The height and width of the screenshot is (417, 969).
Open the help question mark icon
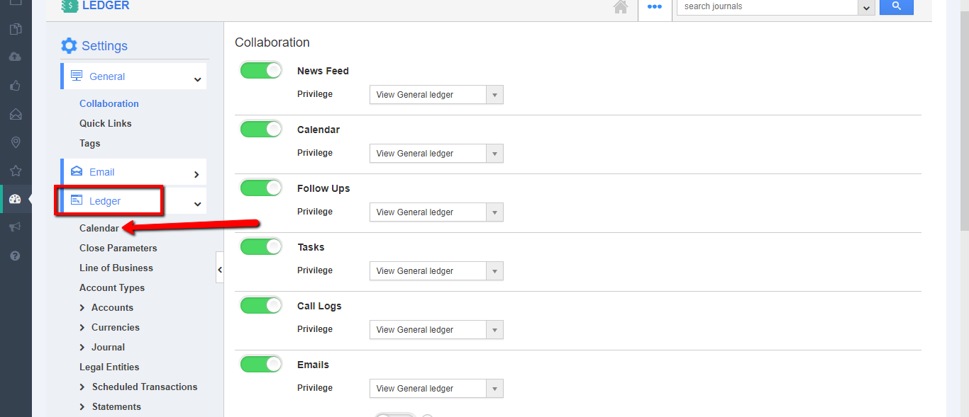click(16, 256)
